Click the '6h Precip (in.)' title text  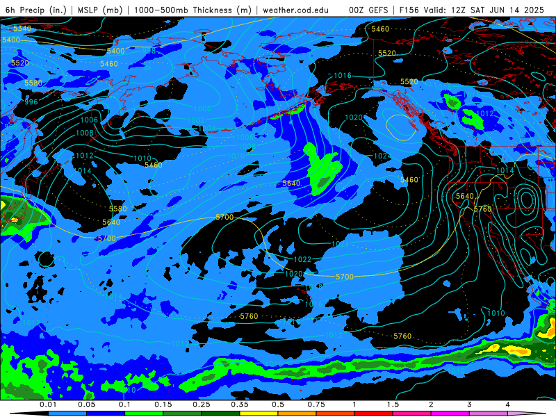tap(35, 10)
